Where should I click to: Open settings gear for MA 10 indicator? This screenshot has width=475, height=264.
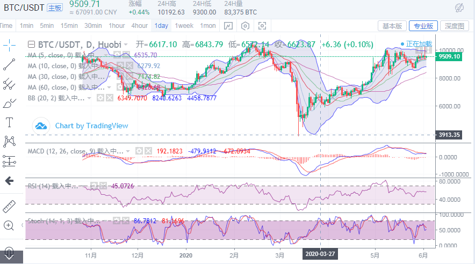tap(120, 65)
